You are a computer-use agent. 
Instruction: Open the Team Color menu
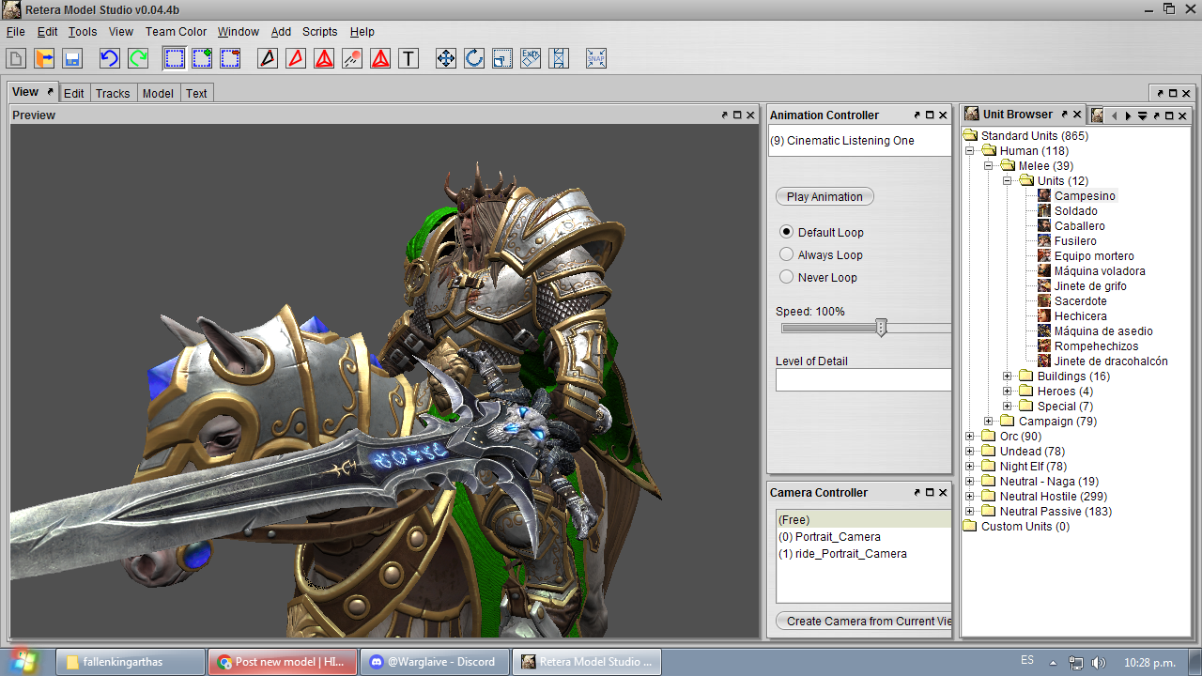pos(176,31)
